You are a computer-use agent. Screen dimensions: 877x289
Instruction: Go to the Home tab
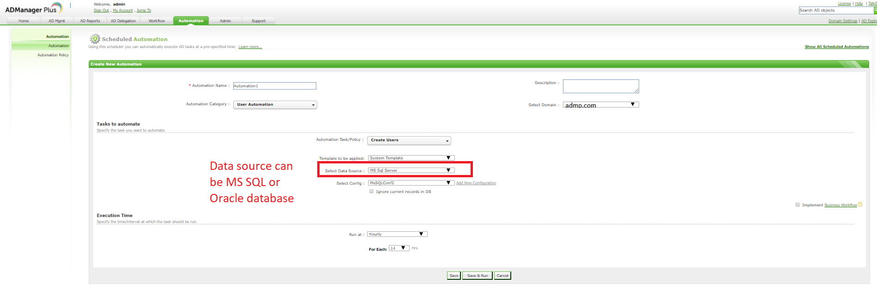(x=24, y=21)
